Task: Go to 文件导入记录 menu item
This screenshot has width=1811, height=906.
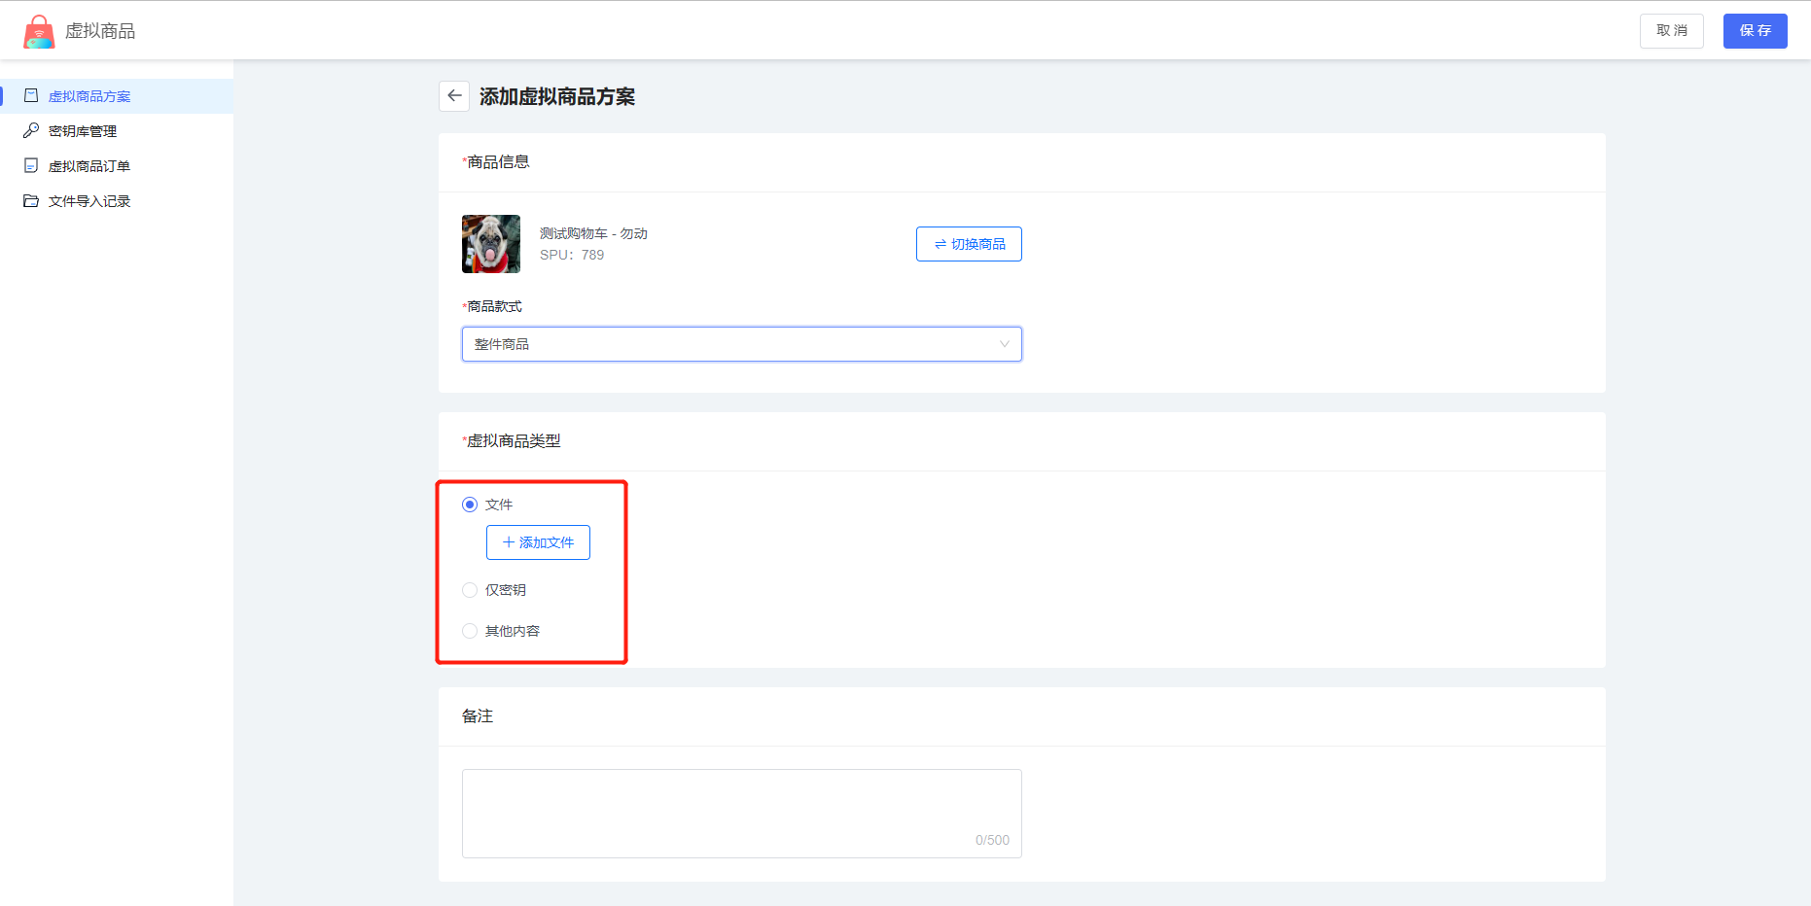Action: pos(89,201)
